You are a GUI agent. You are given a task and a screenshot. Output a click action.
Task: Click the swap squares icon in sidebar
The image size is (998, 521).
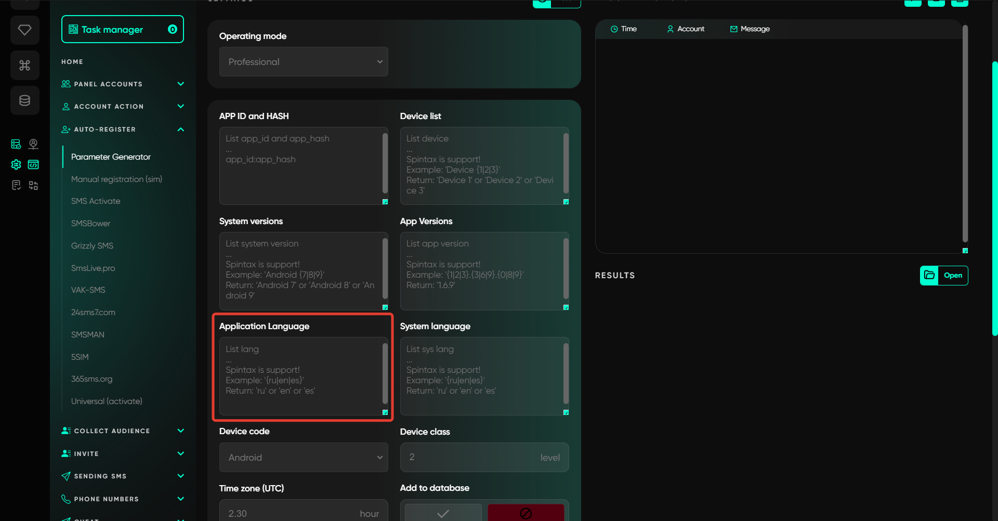tap(33, 186)
